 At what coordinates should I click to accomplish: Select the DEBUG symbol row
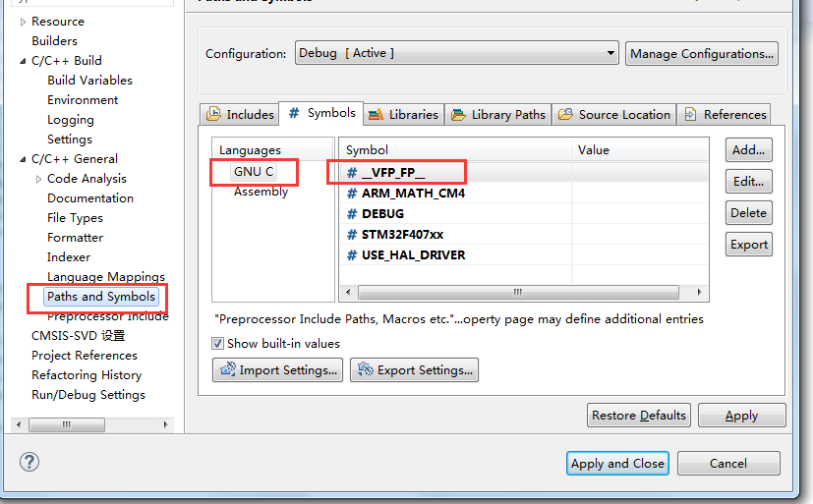tap(524, 214)
